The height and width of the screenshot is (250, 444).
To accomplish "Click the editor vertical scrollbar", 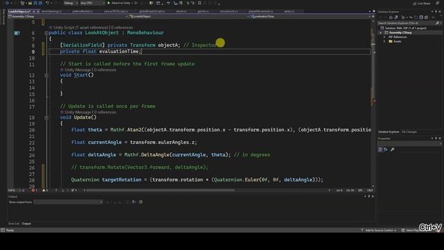I will tap(373, 103).
